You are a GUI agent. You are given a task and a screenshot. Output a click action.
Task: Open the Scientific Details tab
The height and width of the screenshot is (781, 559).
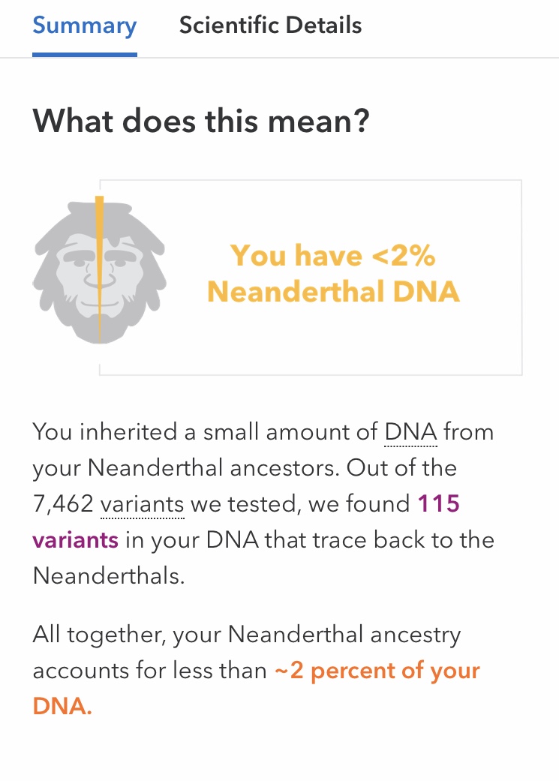point(270,26)
